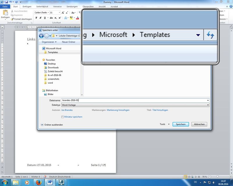Open the font size 11 dropdown
The height and width of the screenshot is (186, 233).
(59, 12)
